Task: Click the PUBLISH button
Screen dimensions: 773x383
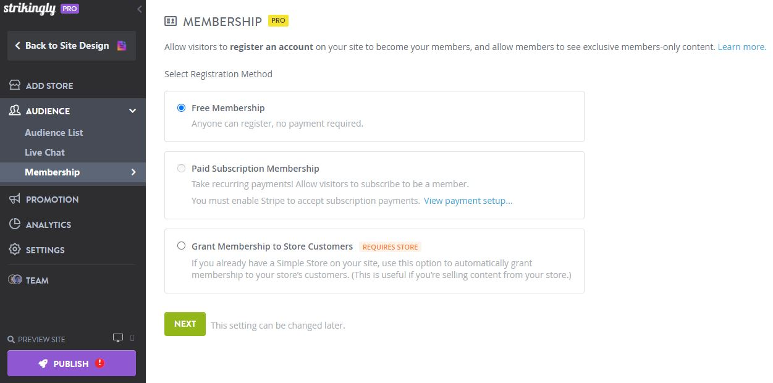Action: click(71, 363)
